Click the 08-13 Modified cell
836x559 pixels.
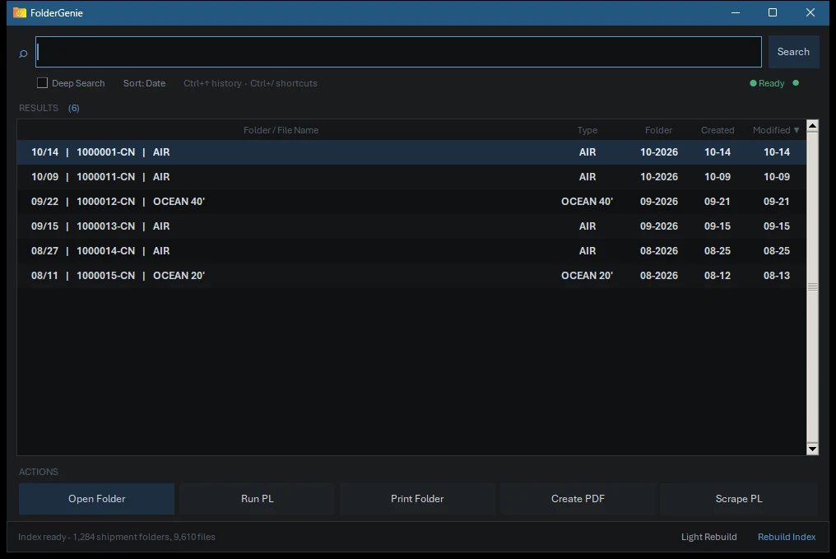click(776, 275)
